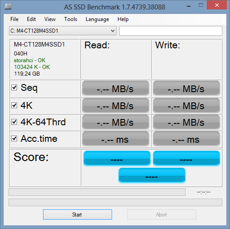230x229 pixels.
Task: Maximize the benchmark window
Action: point(201,5)
